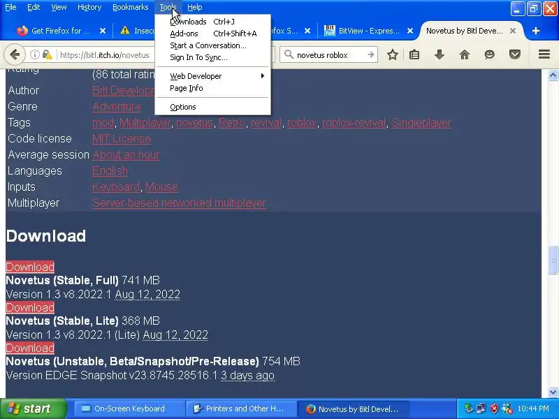Viewport: 559px width, 419px height.
Task: Click the Mouse input link
Action: [161, 186]
